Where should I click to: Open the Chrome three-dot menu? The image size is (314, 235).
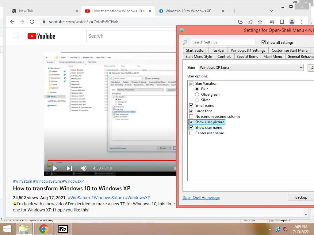coord(302,22)
